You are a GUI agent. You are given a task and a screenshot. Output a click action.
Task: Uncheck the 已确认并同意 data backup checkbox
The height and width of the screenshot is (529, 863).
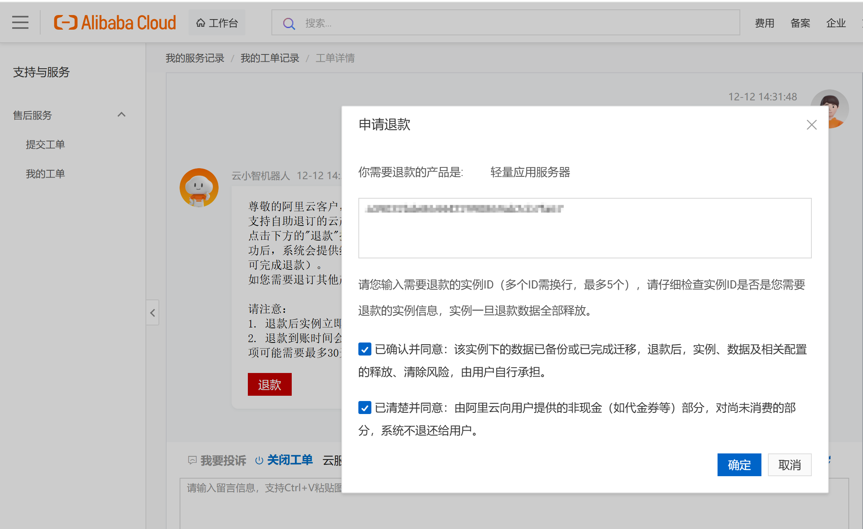click(364, 349)
